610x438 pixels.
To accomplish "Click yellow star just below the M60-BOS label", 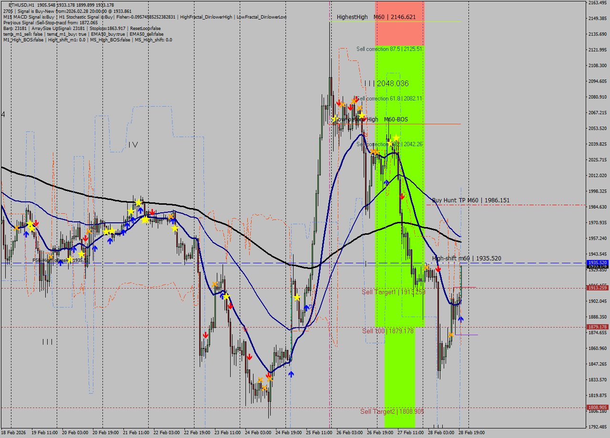I will coord(396,138).
